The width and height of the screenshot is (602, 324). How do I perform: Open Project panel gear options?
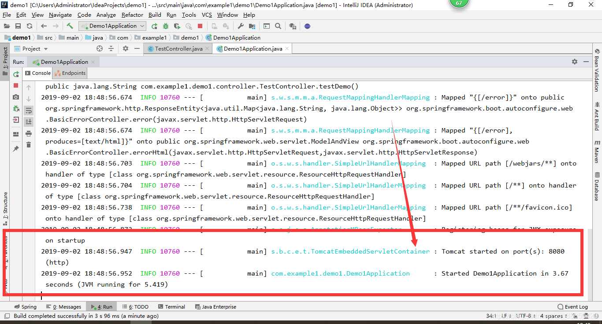126,48
